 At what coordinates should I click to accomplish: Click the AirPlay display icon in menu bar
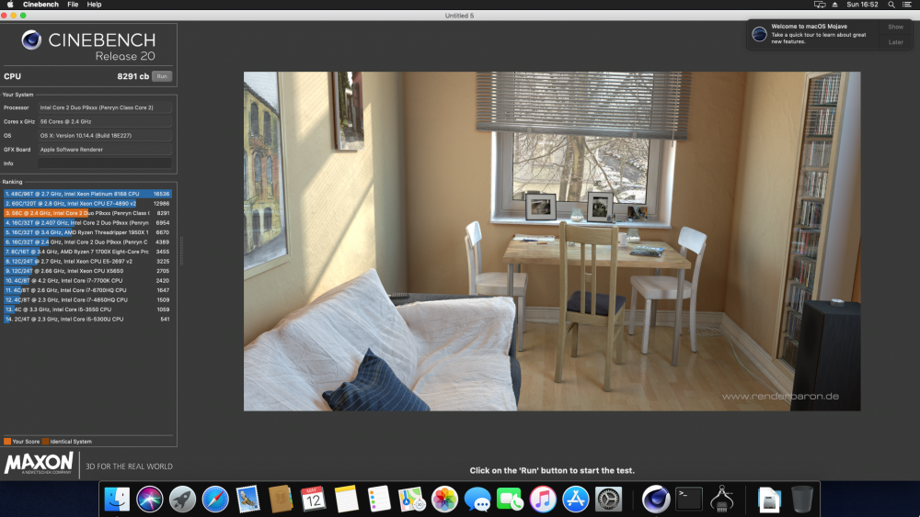click(820, 4)
